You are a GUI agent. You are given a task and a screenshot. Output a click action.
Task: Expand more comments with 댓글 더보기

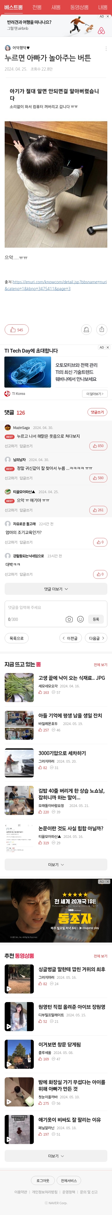pyautogui.click(x=56, y=589)
